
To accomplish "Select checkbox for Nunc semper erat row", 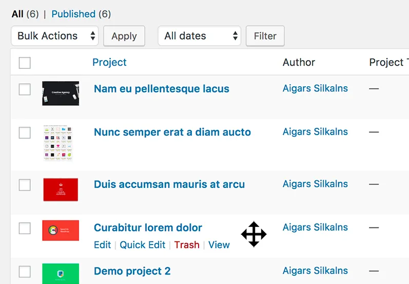I will (25, 132).
